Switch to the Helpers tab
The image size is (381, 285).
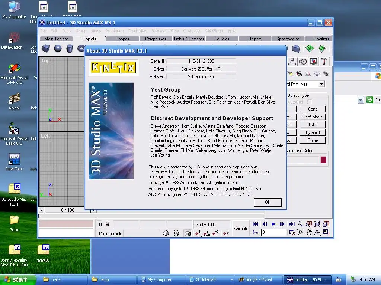click(x=255, y=39)
